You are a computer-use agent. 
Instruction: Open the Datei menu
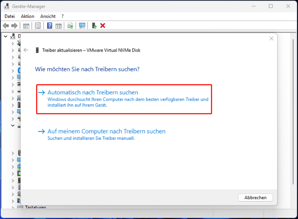(x=10, y=16)
